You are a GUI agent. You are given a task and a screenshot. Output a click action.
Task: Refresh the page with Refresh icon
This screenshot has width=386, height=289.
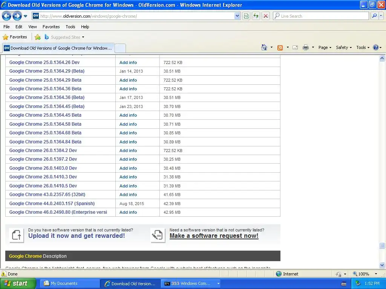point(256,16)
